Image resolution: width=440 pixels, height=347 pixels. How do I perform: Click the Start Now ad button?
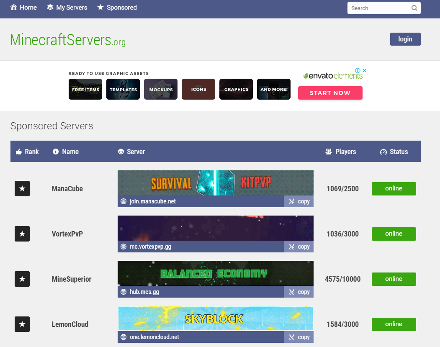click(330, 93)
